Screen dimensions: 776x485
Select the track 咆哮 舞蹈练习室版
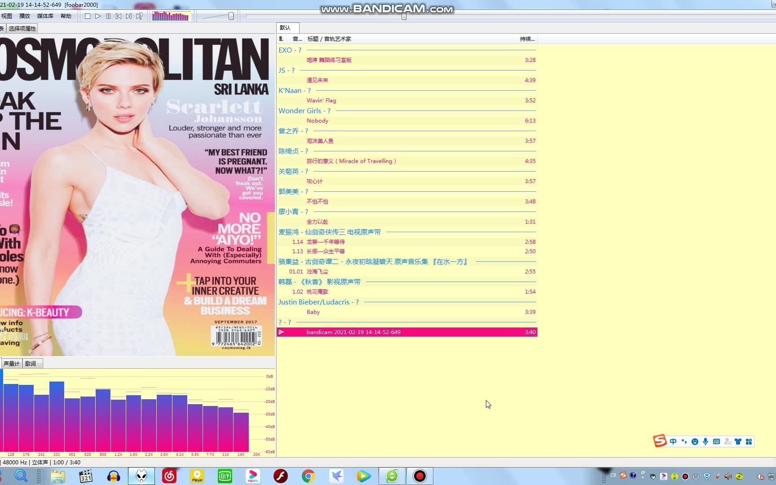pos(407,60)
